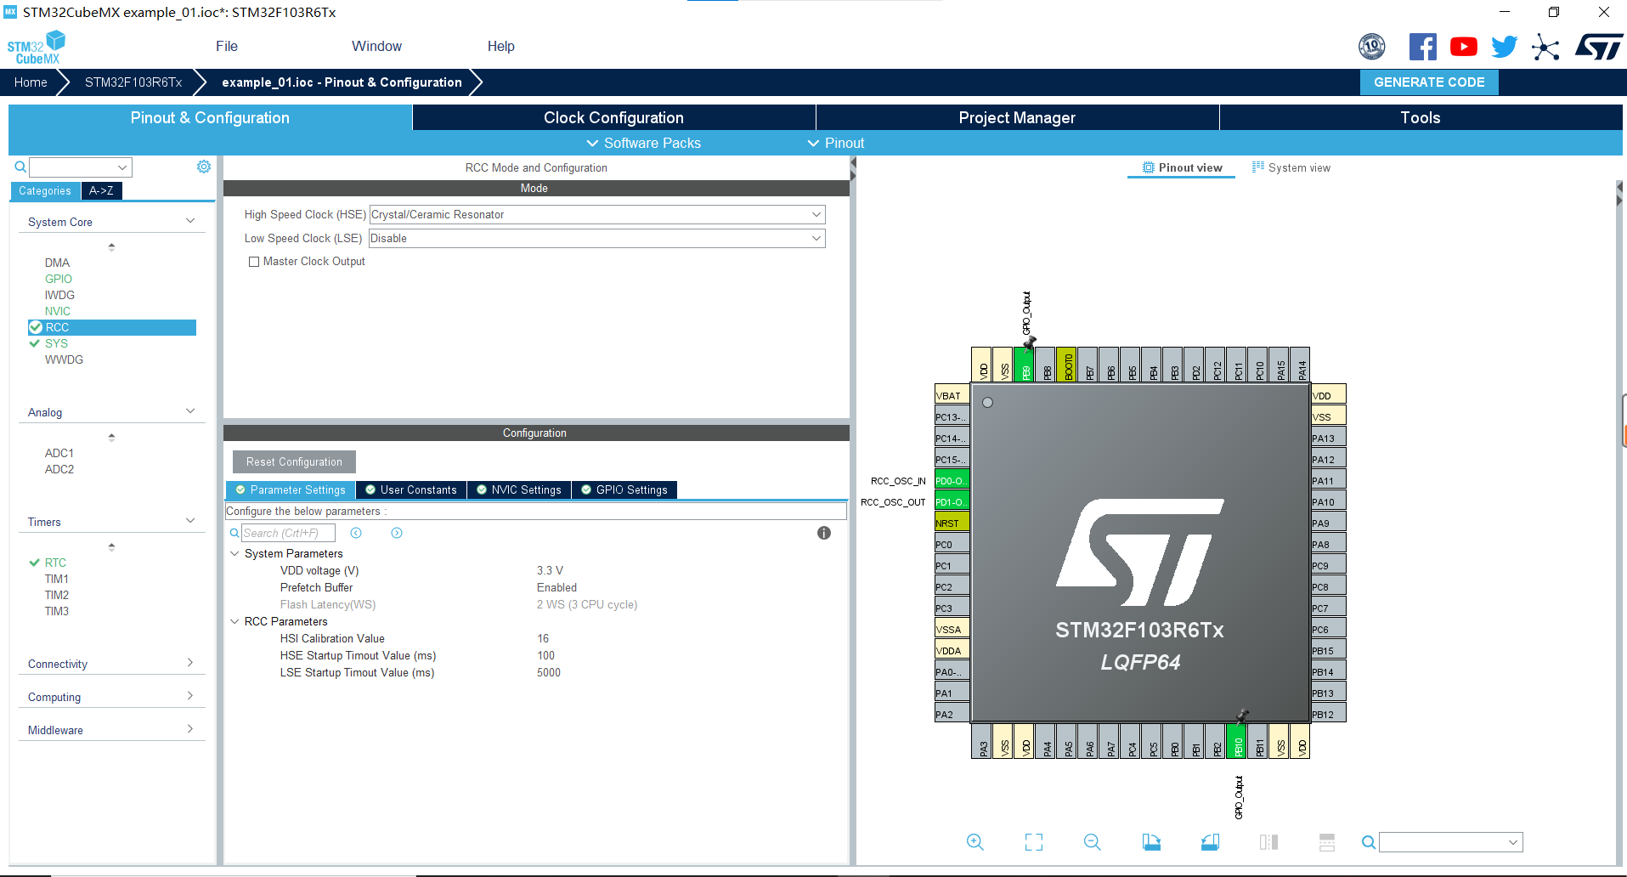Open the YouTube icon link

(1463, 47)
